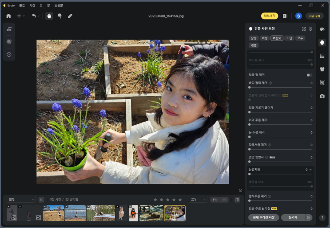Screen dimensions: 330x228
Task: Adjust the 바디 잡티 제거 slider
Action: pyautogui.click(x=280, y=87)
